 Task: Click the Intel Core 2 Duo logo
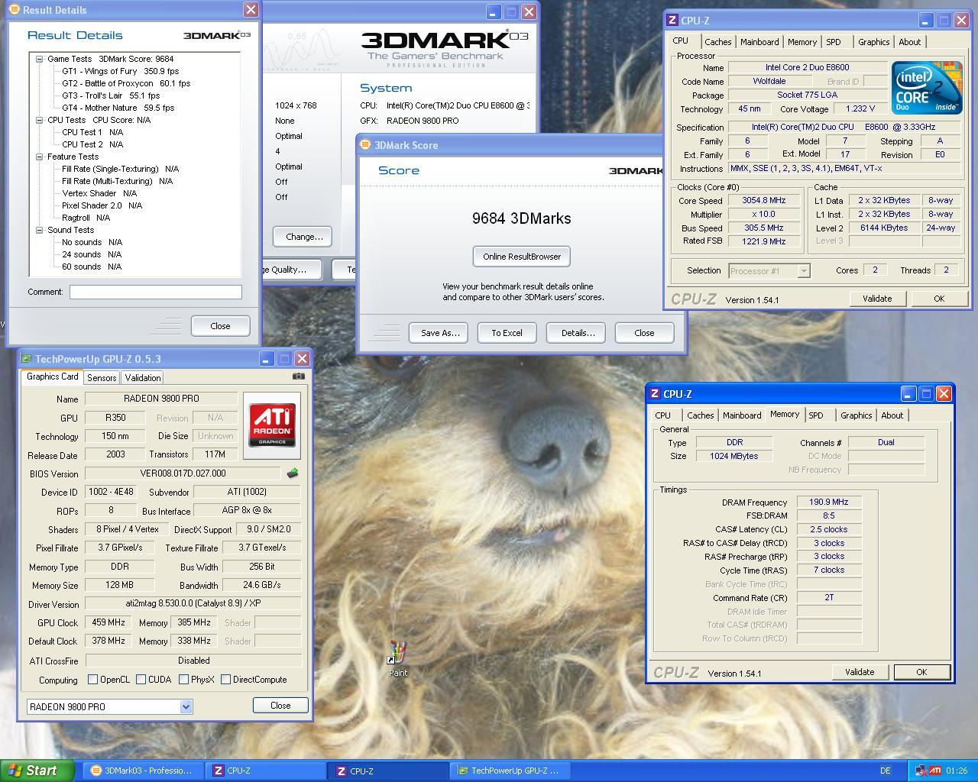pos(927,88)
